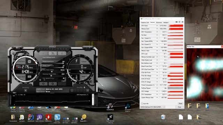Click the Afterburner monitoring graph scrollbar
223x125 pixels.
(x=93, y=100)
